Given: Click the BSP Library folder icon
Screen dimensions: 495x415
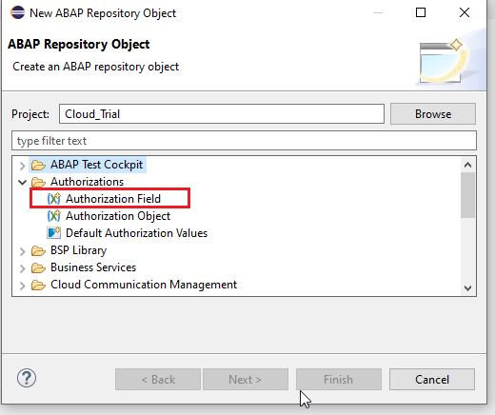Looking at the screenshot, I should pyautogui.click(x=38, y=250).
